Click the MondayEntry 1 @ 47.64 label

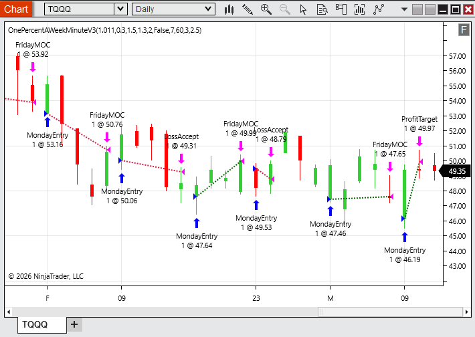coord(197,241)
